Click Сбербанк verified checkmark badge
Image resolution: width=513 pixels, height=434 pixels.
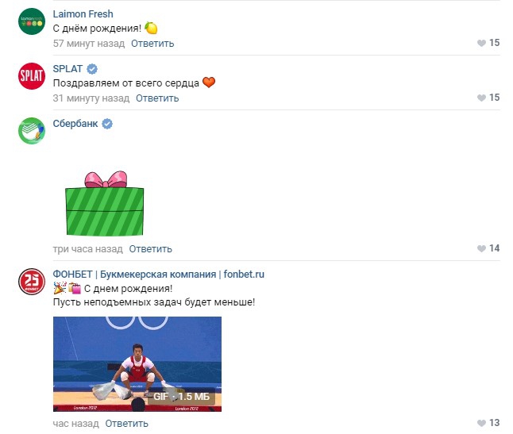(x=107, y=124)
